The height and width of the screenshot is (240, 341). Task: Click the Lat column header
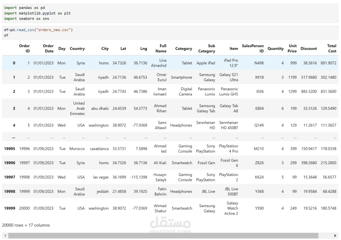coord(123,48)
